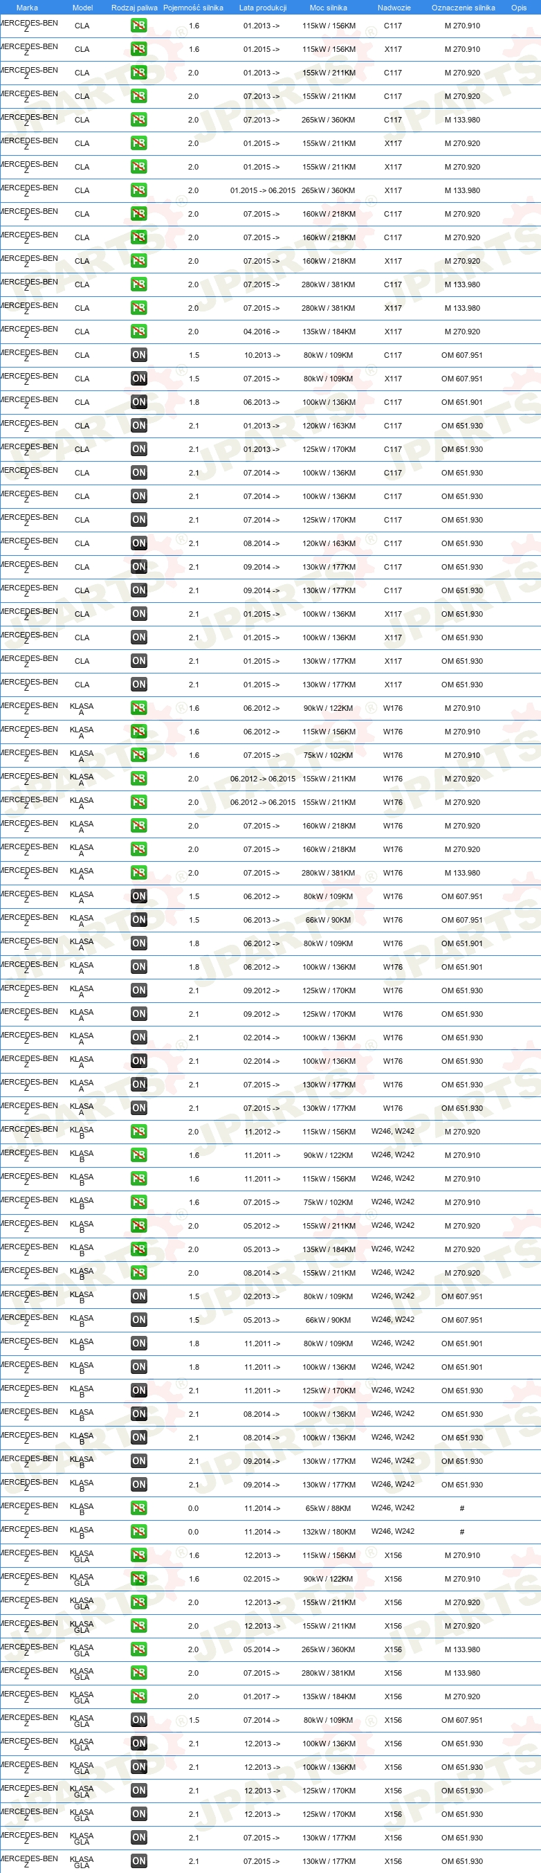Select diesel icon of CLA 1.8 06.2013 row
The height and width of the screenshot is (1873, 541).
(x=139, y=402)
